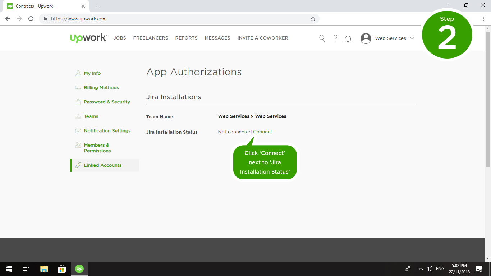
Task: Reload the page in browser
Action: click(x=31, y=19)
